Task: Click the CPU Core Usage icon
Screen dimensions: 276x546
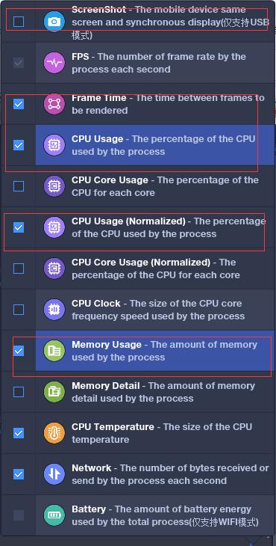Action: click(54, 186)
